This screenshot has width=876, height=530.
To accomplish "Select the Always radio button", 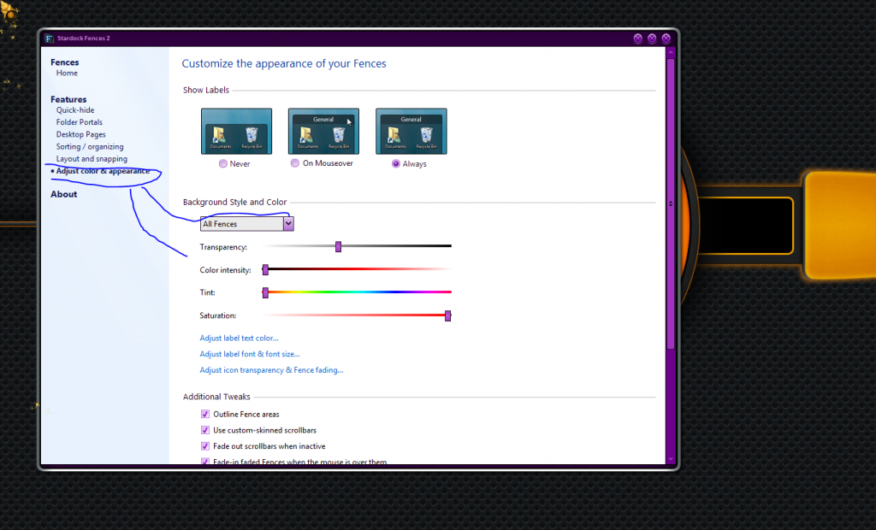I will click(x=396, y=163).
